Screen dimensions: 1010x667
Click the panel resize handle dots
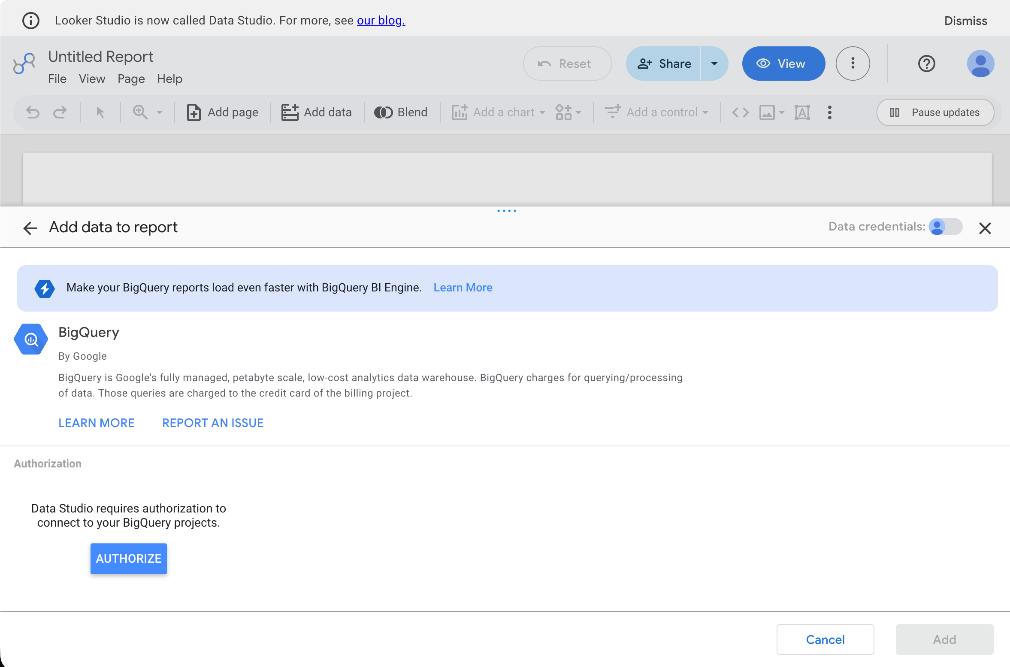(x=506, y=211)
